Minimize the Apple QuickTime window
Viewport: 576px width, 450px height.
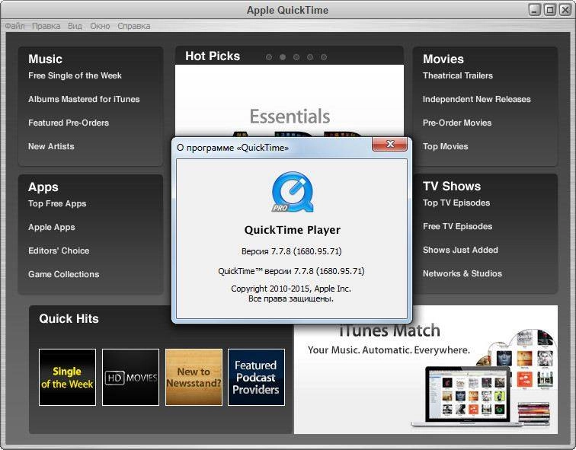coord(535,10)
